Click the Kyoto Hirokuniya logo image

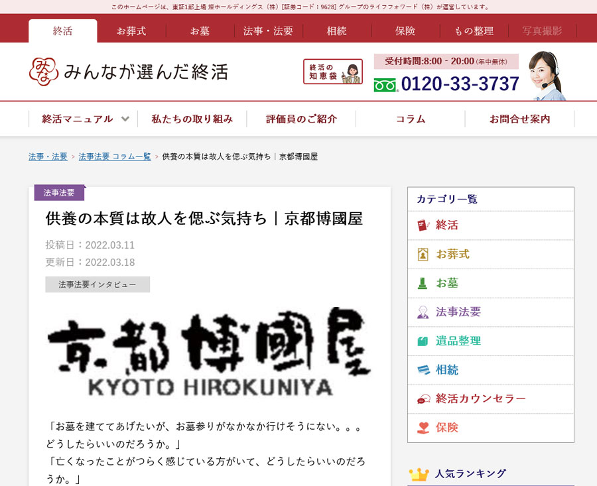click(x=209, y=353)
